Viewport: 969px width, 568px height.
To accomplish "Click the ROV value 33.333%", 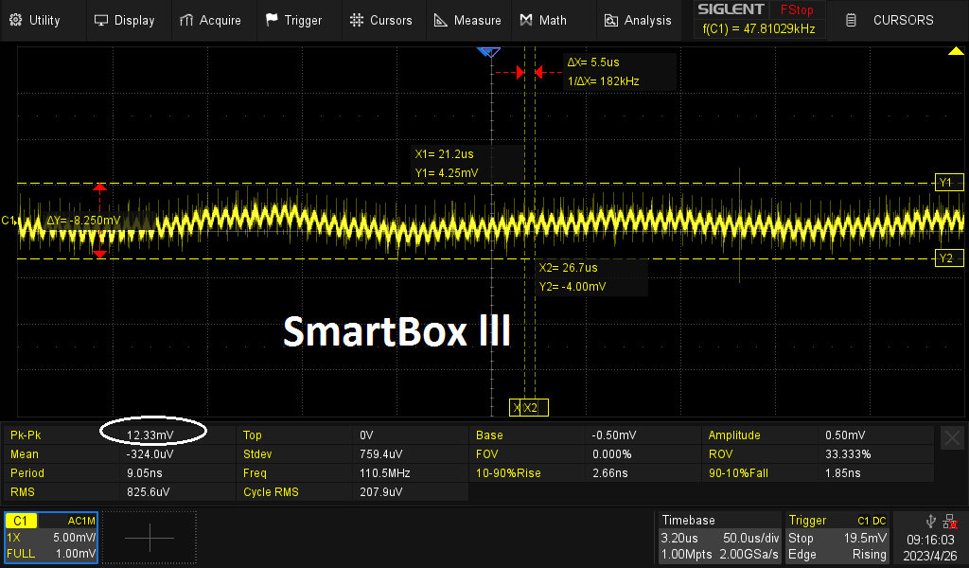I will [x=848, y=454].
